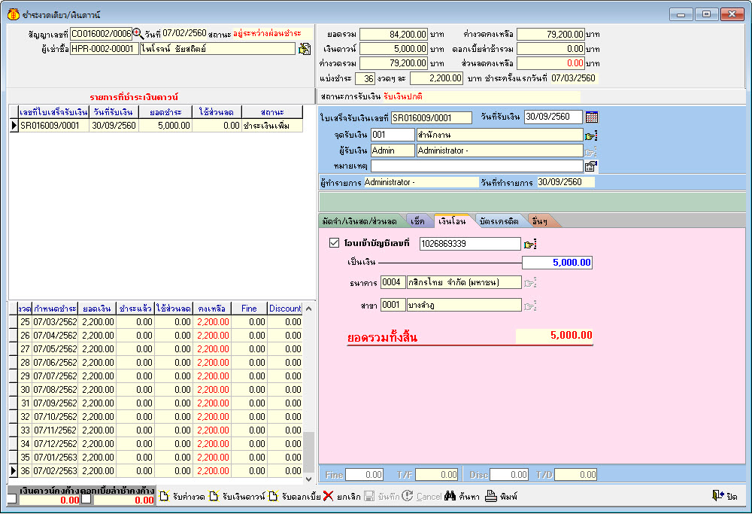Click the T/F amount field at bottom
Viewport: 752px width, 514px height.
click(x=437, y=475)
